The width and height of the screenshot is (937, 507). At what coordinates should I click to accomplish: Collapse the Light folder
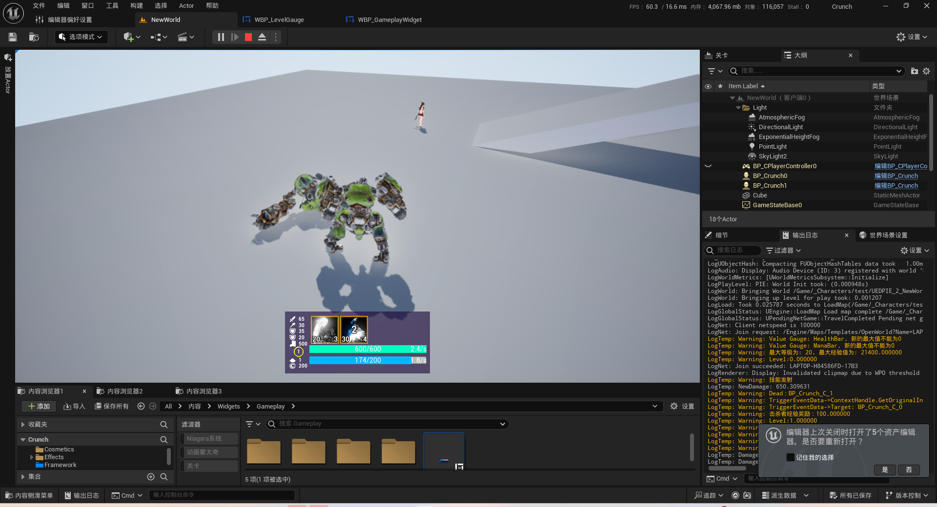pyautogui.click(x=738, y=108)
